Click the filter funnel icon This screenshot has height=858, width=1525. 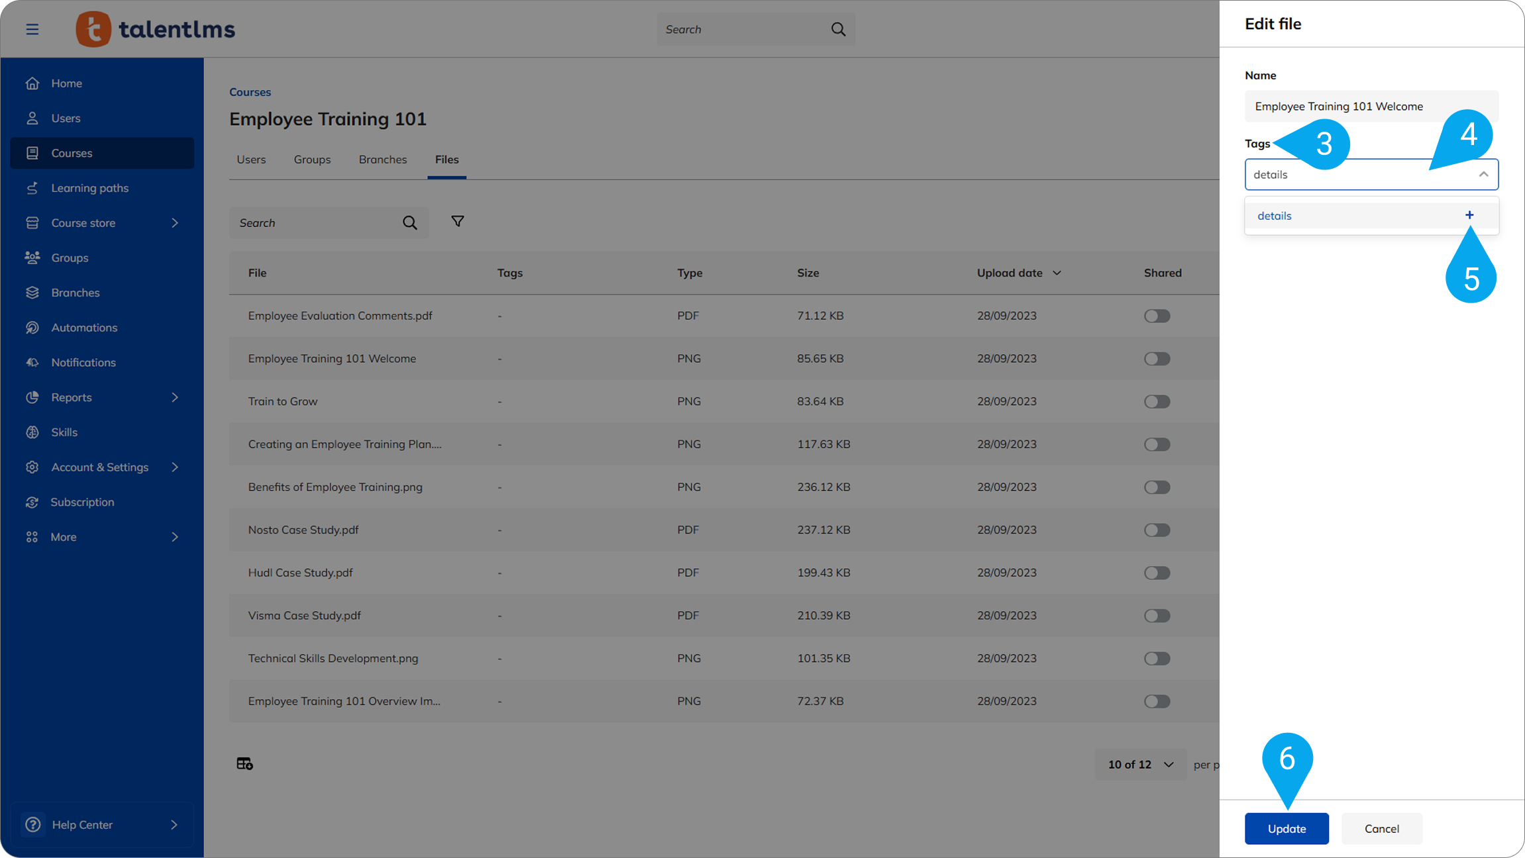[457, 222]
